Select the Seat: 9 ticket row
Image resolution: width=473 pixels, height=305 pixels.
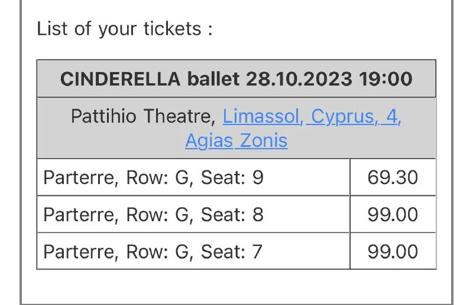click(193, 177)
